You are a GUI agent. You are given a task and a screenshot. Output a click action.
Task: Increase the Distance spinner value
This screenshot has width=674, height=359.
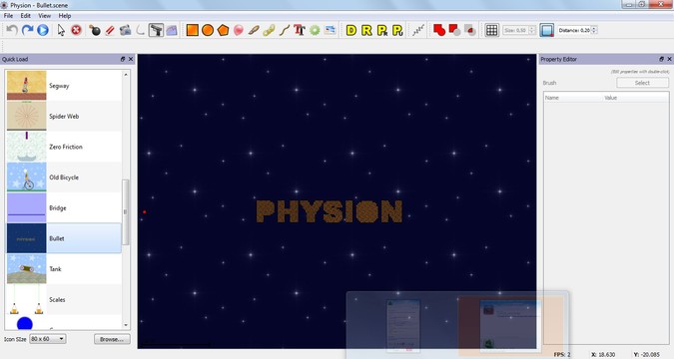[594, 28]
